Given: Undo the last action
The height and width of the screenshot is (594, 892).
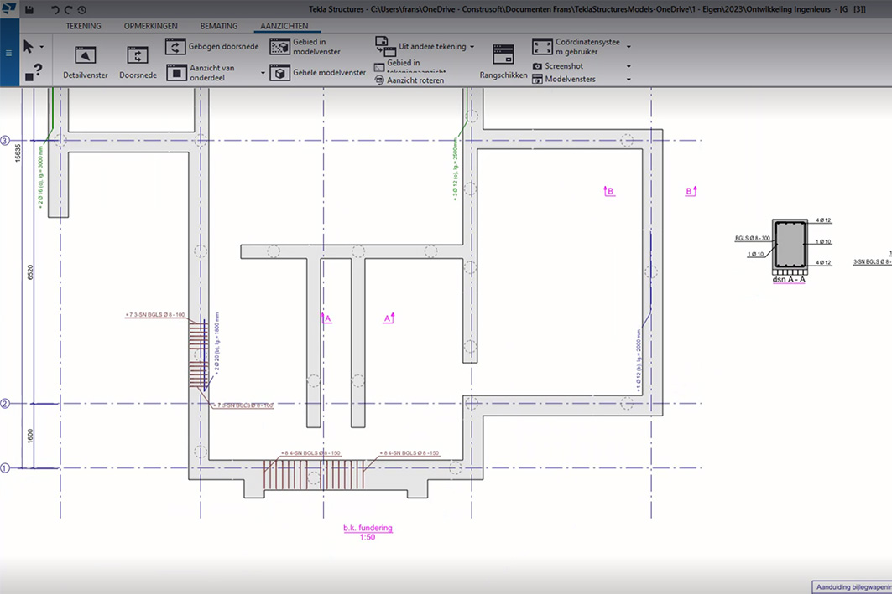Looking at the screenshot, I should click(55, 10).
